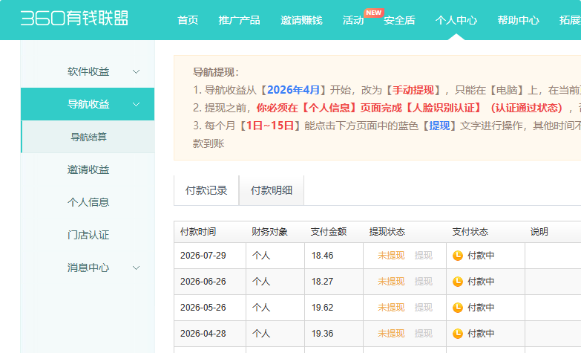This screenshot has width=581, height=353.
Task: Open 个人中心 in the top navigation
Action: pyautogui.click(x=456, y=20)
